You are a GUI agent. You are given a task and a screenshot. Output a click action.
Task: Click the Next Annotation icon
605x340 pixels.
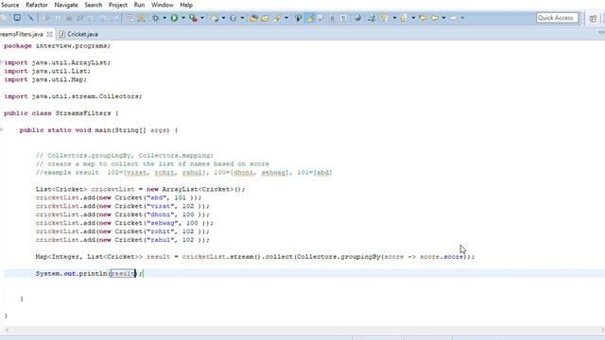click(385, 18)
